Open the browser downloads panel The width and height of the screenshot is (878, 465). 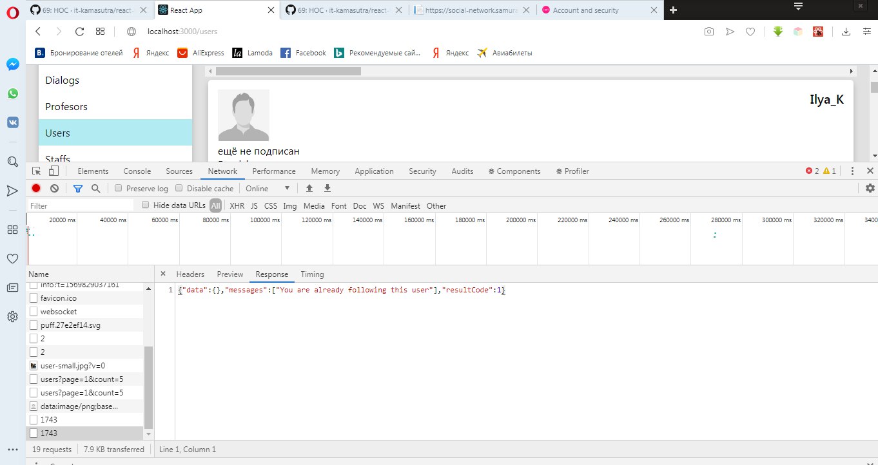point(846,31)
